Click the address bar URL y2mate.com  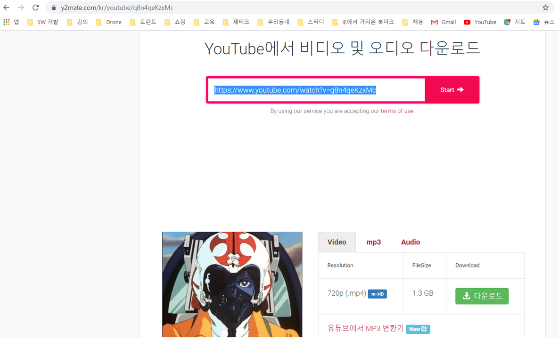coord(117,8)
